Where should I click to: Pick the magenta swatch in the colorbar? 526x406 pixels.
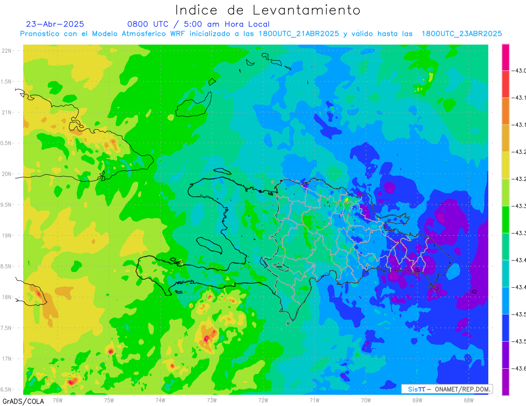(x=505, y=57)
